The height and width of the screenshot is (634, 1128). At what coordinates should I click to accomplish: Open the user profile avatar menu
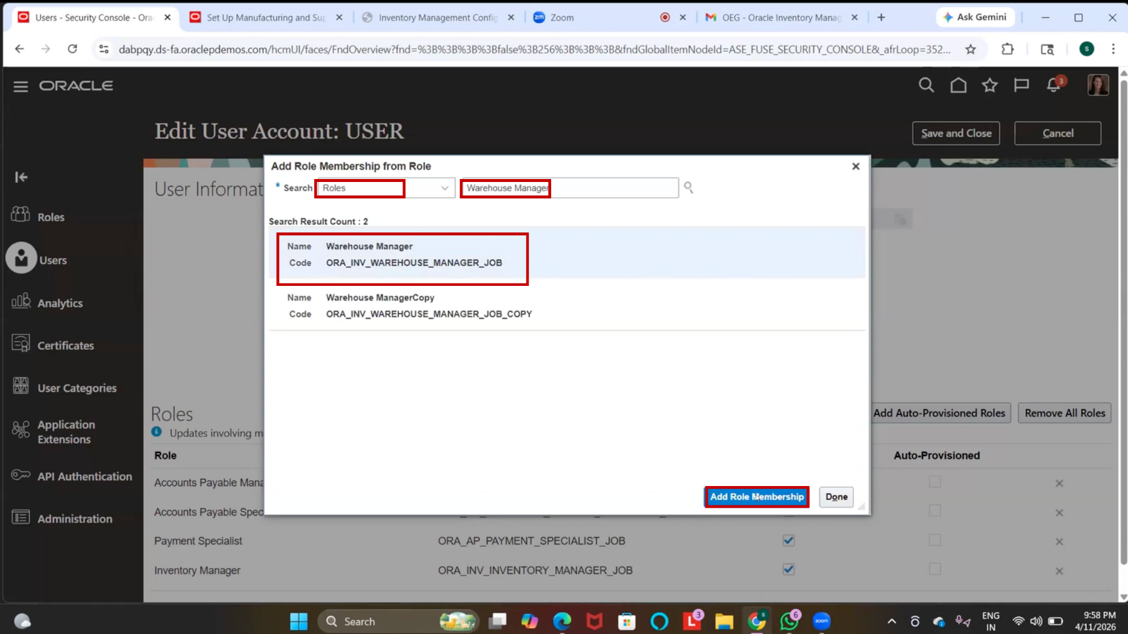tap(1097, 85)
